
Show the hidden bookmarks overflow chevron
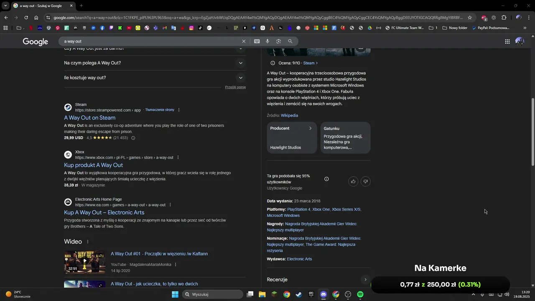[x=525, y=28]
